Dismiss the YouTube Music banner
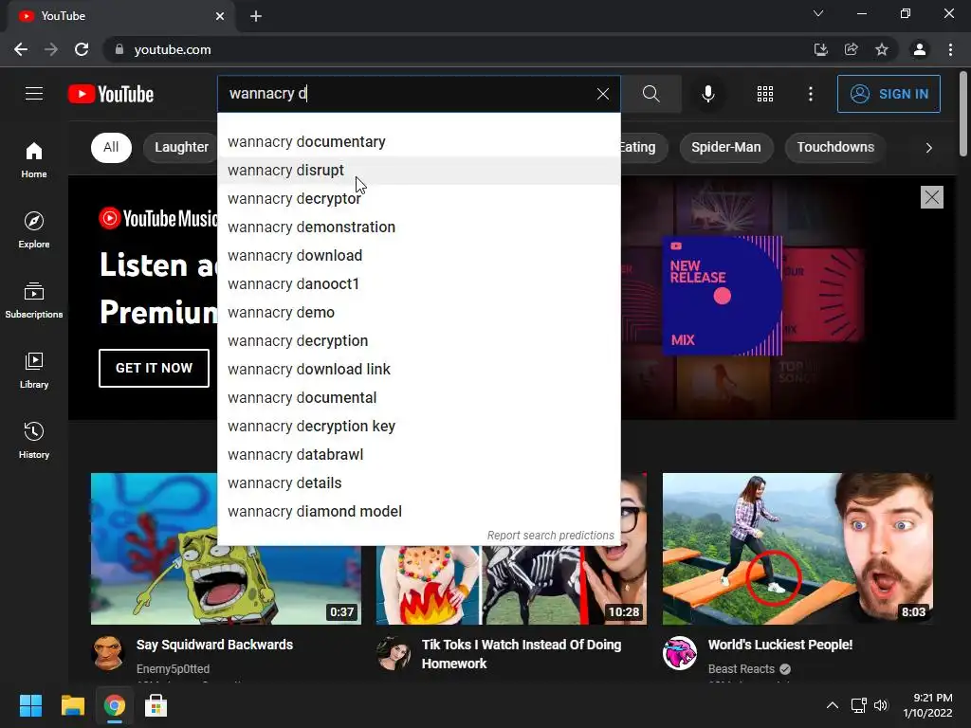This screenshot has width=971, height=728. click(932, 197)
